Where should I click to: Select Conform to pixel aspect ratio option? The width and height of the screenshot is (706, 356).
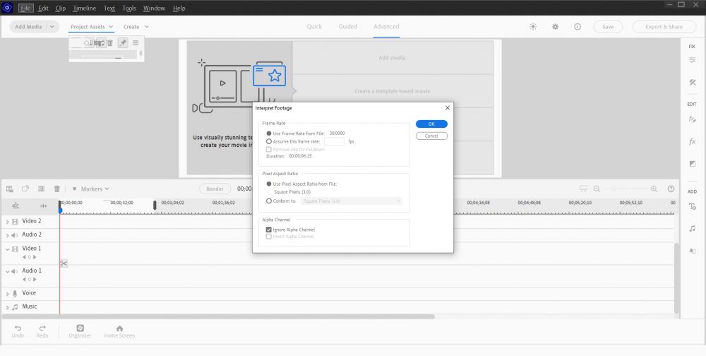(269, 201)
